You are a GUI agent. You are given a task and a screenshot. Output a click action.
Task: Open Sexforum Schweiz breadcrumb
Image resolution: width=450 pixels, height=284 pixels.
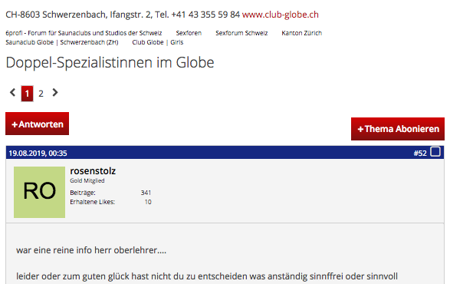(x=241, y=33)
